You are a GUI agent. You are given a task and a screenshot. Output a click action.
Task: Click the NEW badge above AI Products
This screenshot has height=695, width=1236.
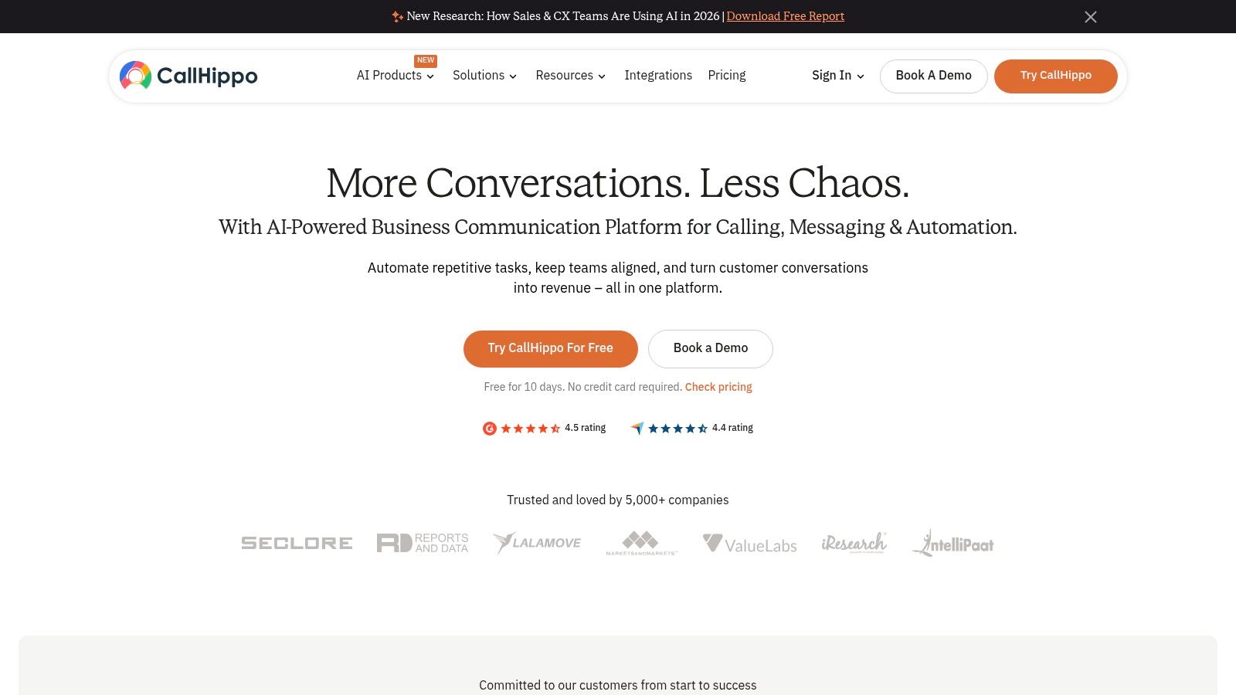coord(426,60)
